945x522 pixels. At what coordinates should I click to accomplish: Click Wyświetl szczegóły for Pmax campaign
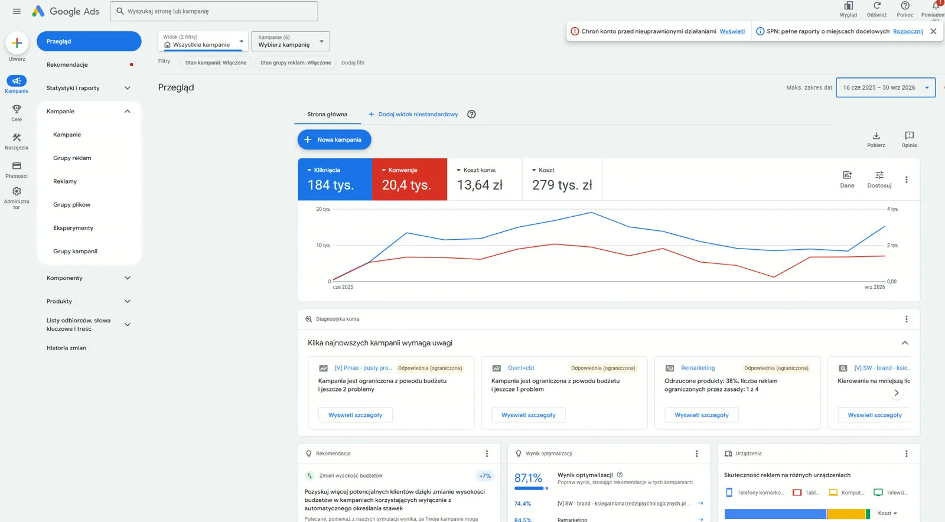(x=356, y=415)
